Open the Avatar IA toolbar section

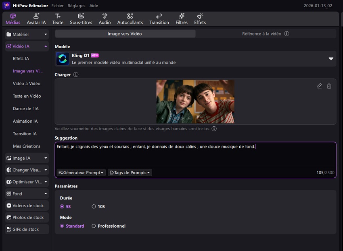[36, 19]
